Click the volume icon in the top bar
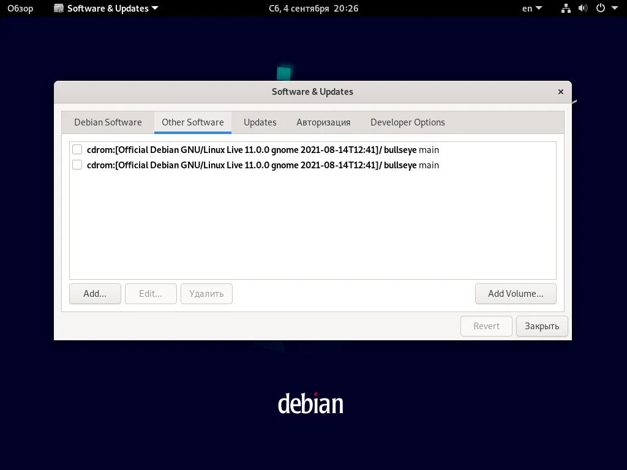 point(582,8)
